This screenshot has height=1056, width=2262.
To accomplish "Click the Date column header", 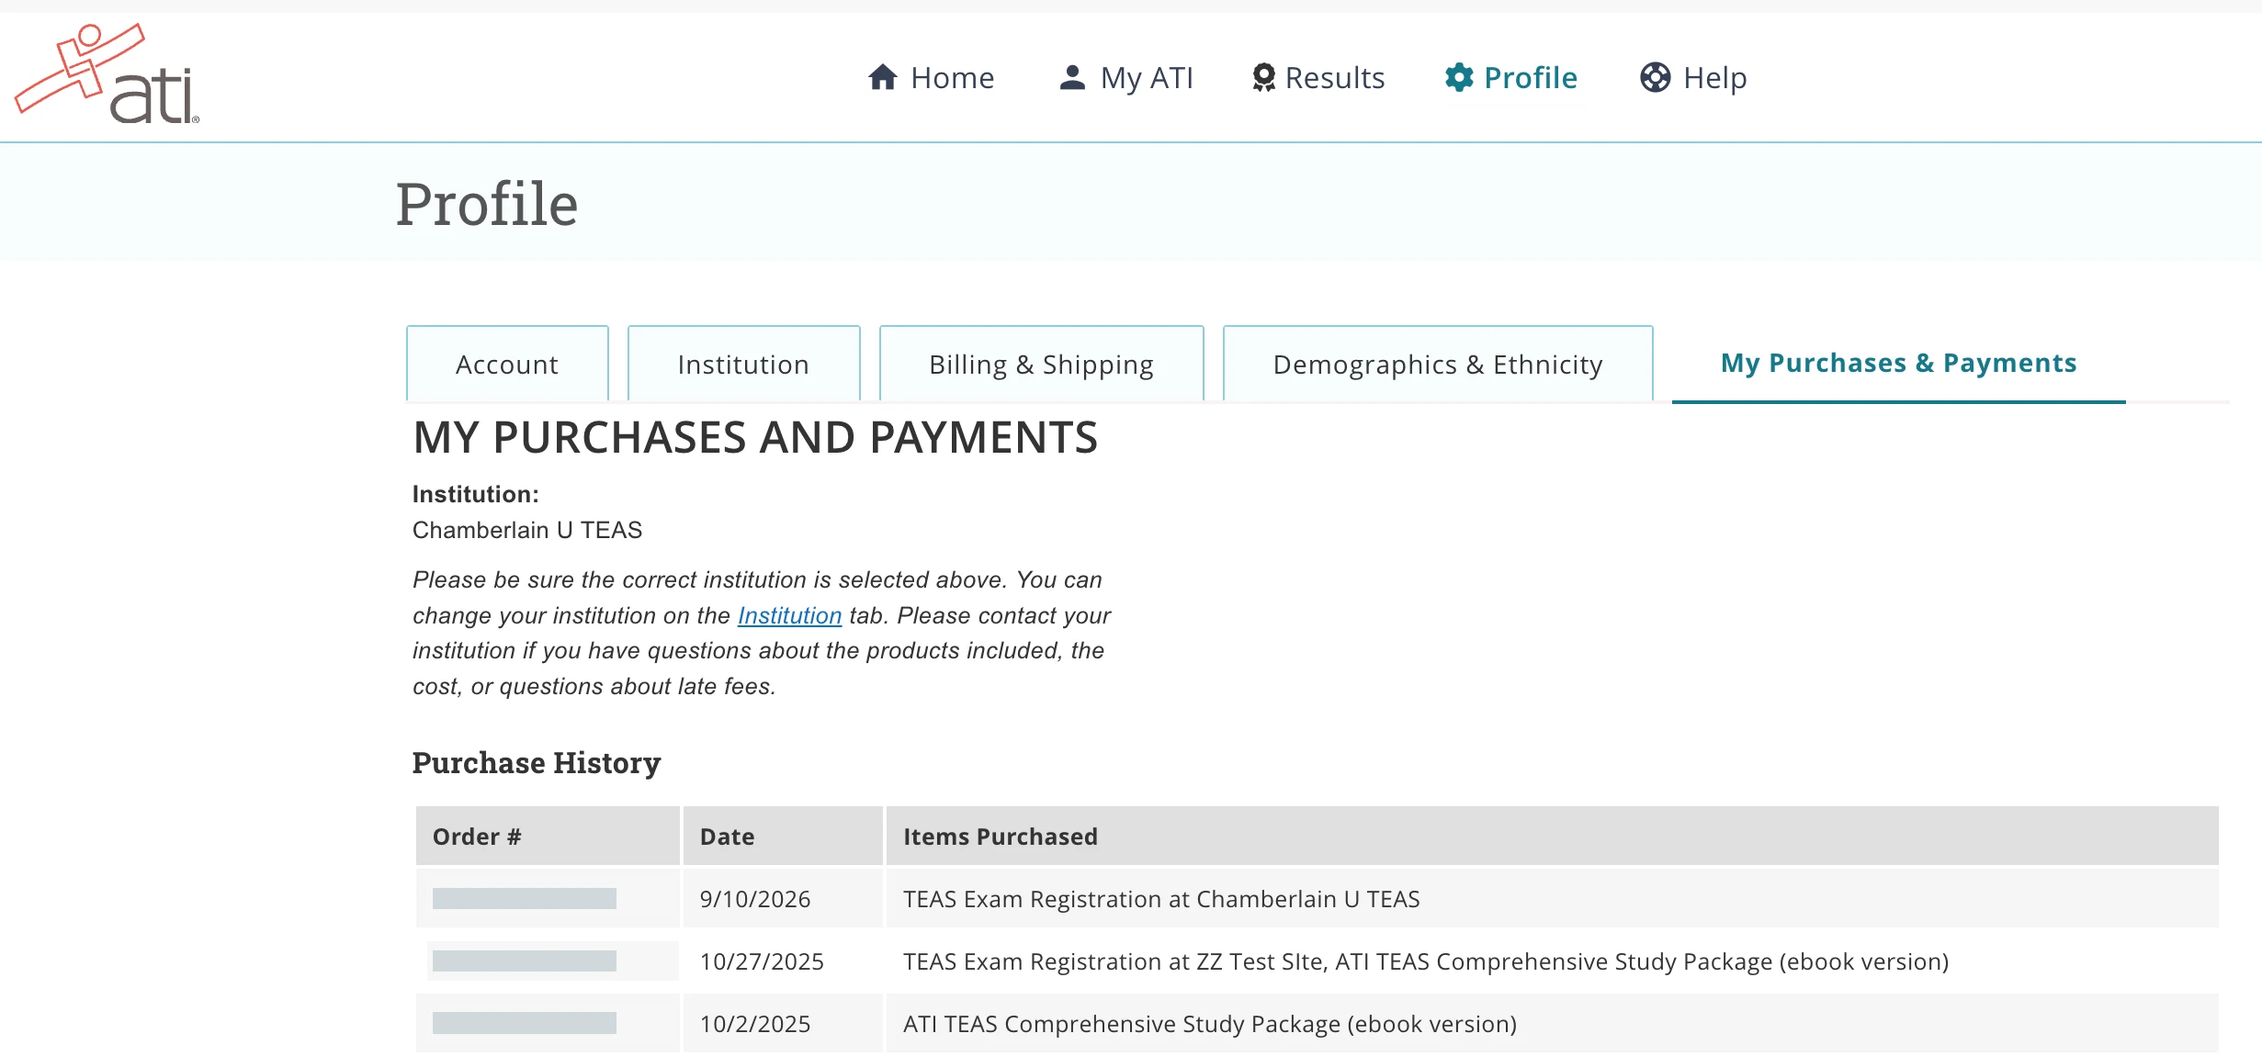I will tap(783, 836).
